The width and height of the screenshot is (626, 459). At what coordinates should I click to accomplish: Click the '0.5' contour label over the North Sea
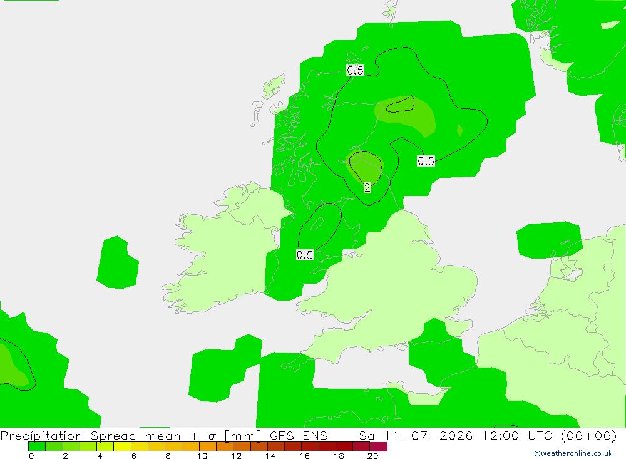(x=426, y=161)
